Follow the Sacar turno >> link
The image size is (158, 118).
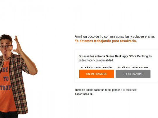[x=84, y=94]
